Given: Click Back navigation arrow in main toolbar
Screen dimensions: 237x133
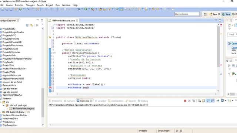Looking at the screenshot, I should pyautogui.click(x=158, y=9).
